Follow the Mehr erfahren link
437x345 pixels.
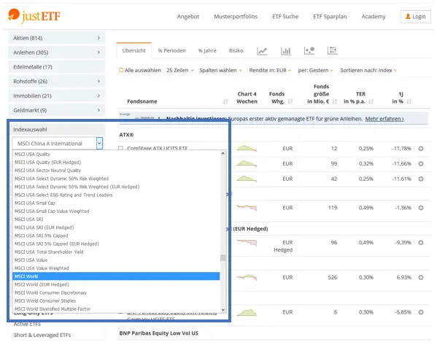click(x=384, y=119)
